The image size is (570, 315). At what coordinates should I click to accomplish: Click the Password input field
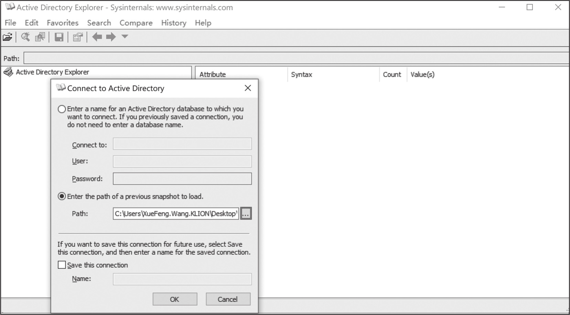coord(182,179)
